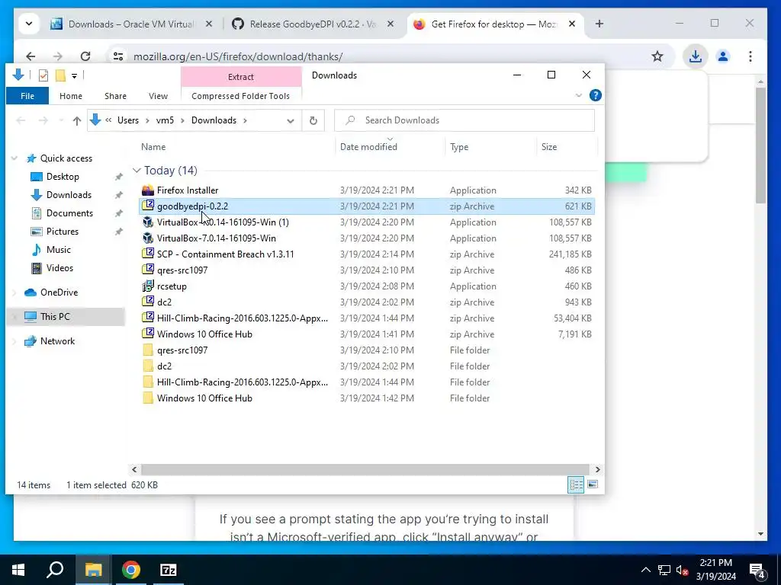Select the dc2 file folder
This screenshot has height=585, width=781.
[164, 366]
